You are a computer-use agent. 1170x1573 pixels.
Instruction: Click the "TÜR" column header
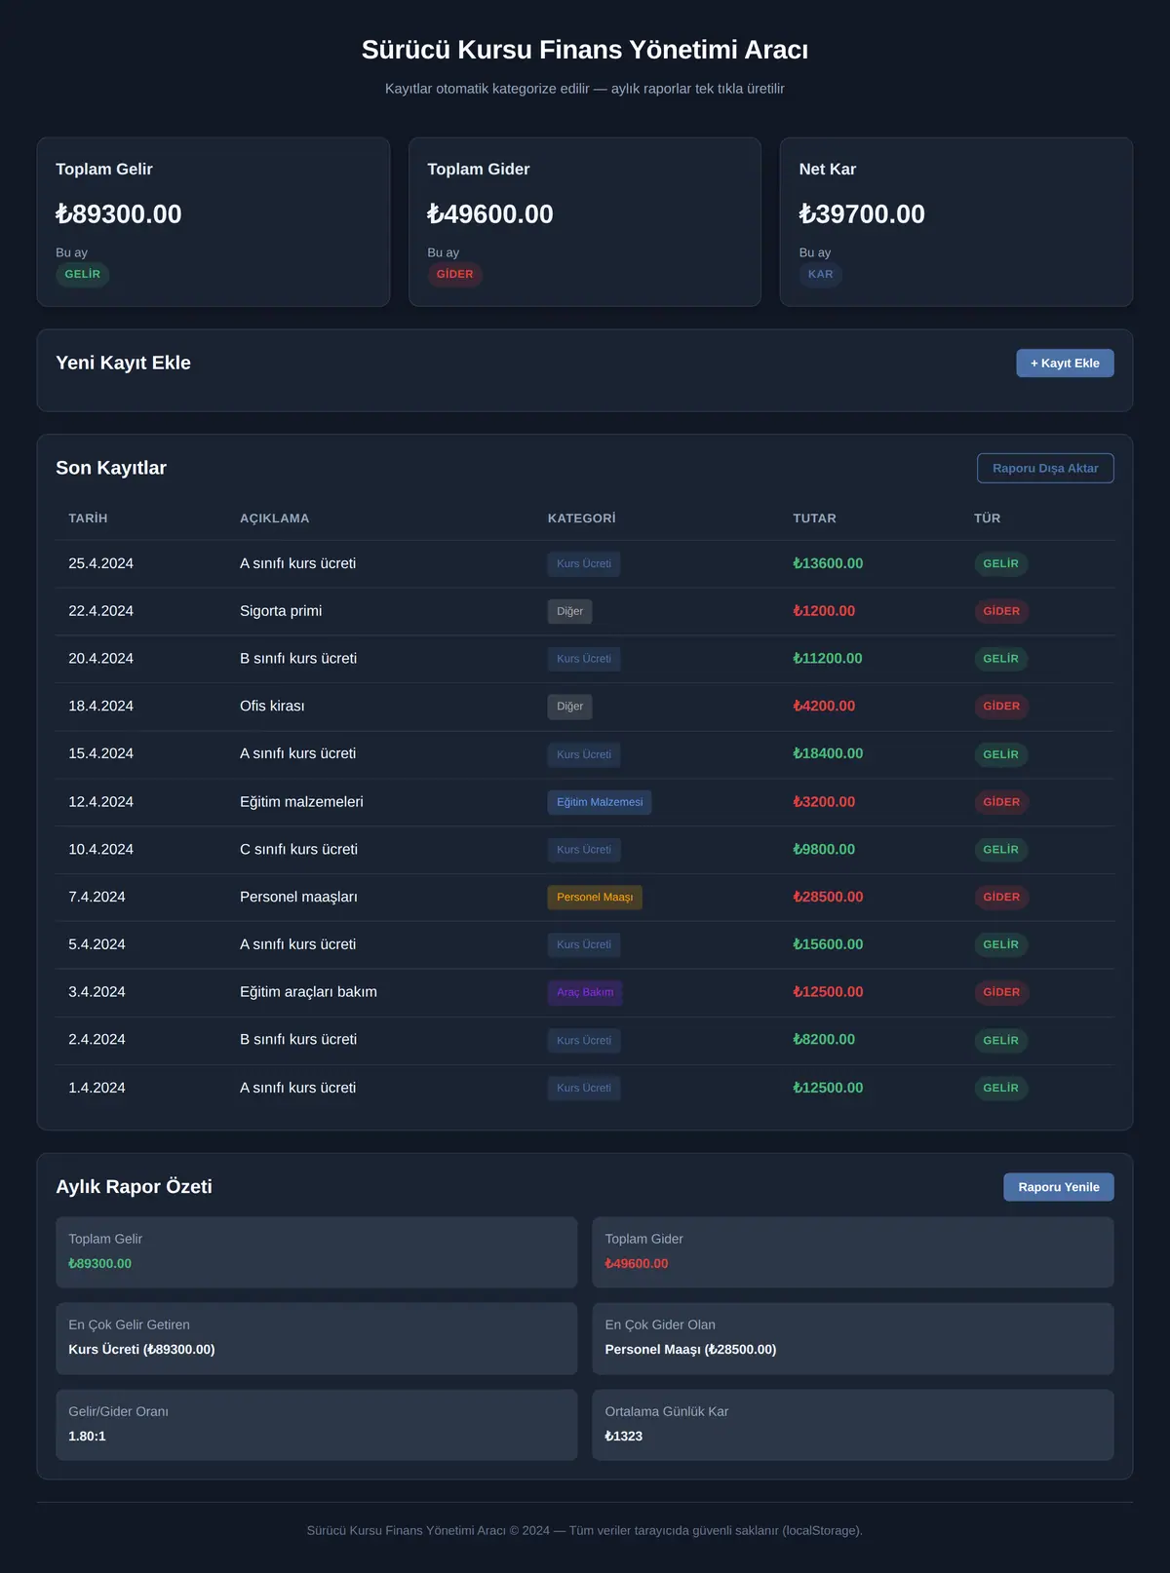click(988, 518)
